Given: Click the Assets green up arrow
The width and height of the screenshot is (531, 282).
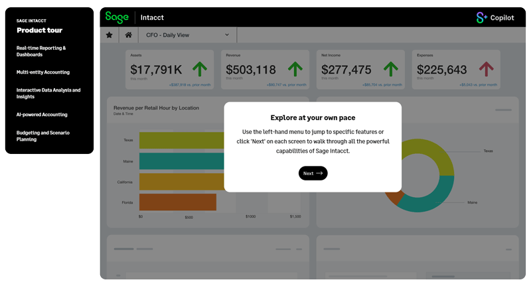Looking at the screenshot, I should [x=200, y=69].
